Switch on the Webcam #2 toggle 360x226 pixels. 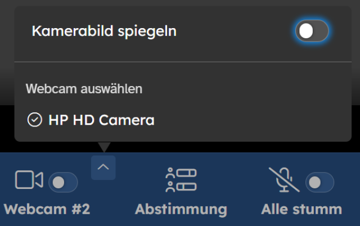coord(63,183)
